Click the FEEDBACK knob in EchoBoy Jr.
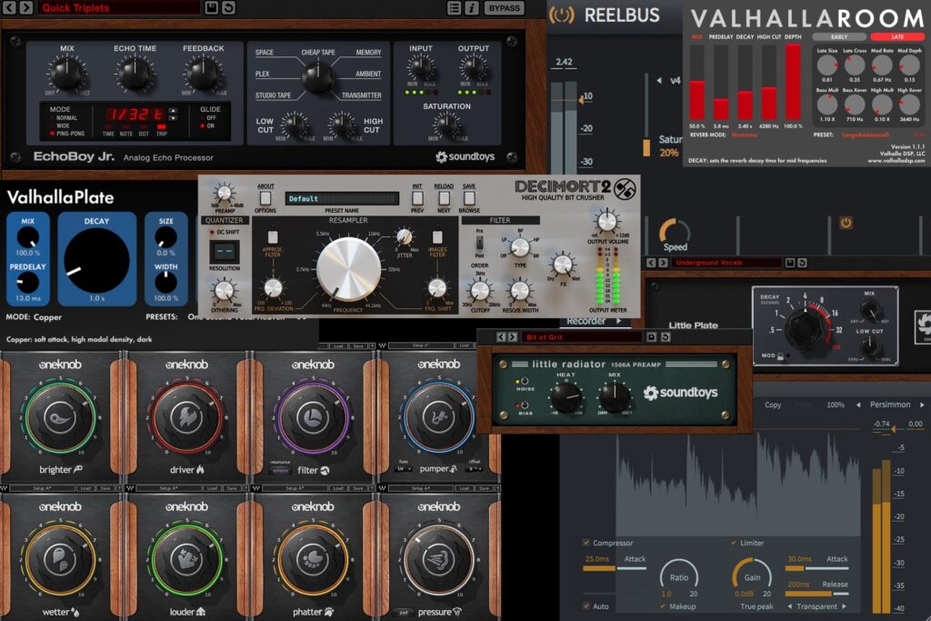Image resolution: width=931 pixels, height=621 pixels. [x=204, y=74]
